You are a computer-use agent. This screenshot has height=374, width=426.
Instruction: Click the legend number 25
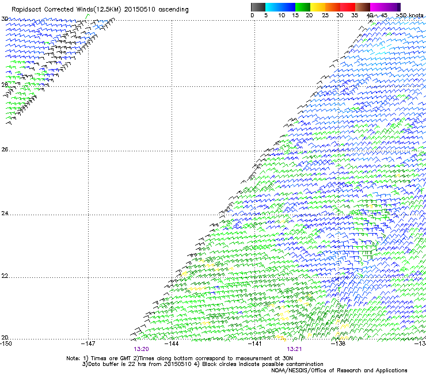coord(325,16)
